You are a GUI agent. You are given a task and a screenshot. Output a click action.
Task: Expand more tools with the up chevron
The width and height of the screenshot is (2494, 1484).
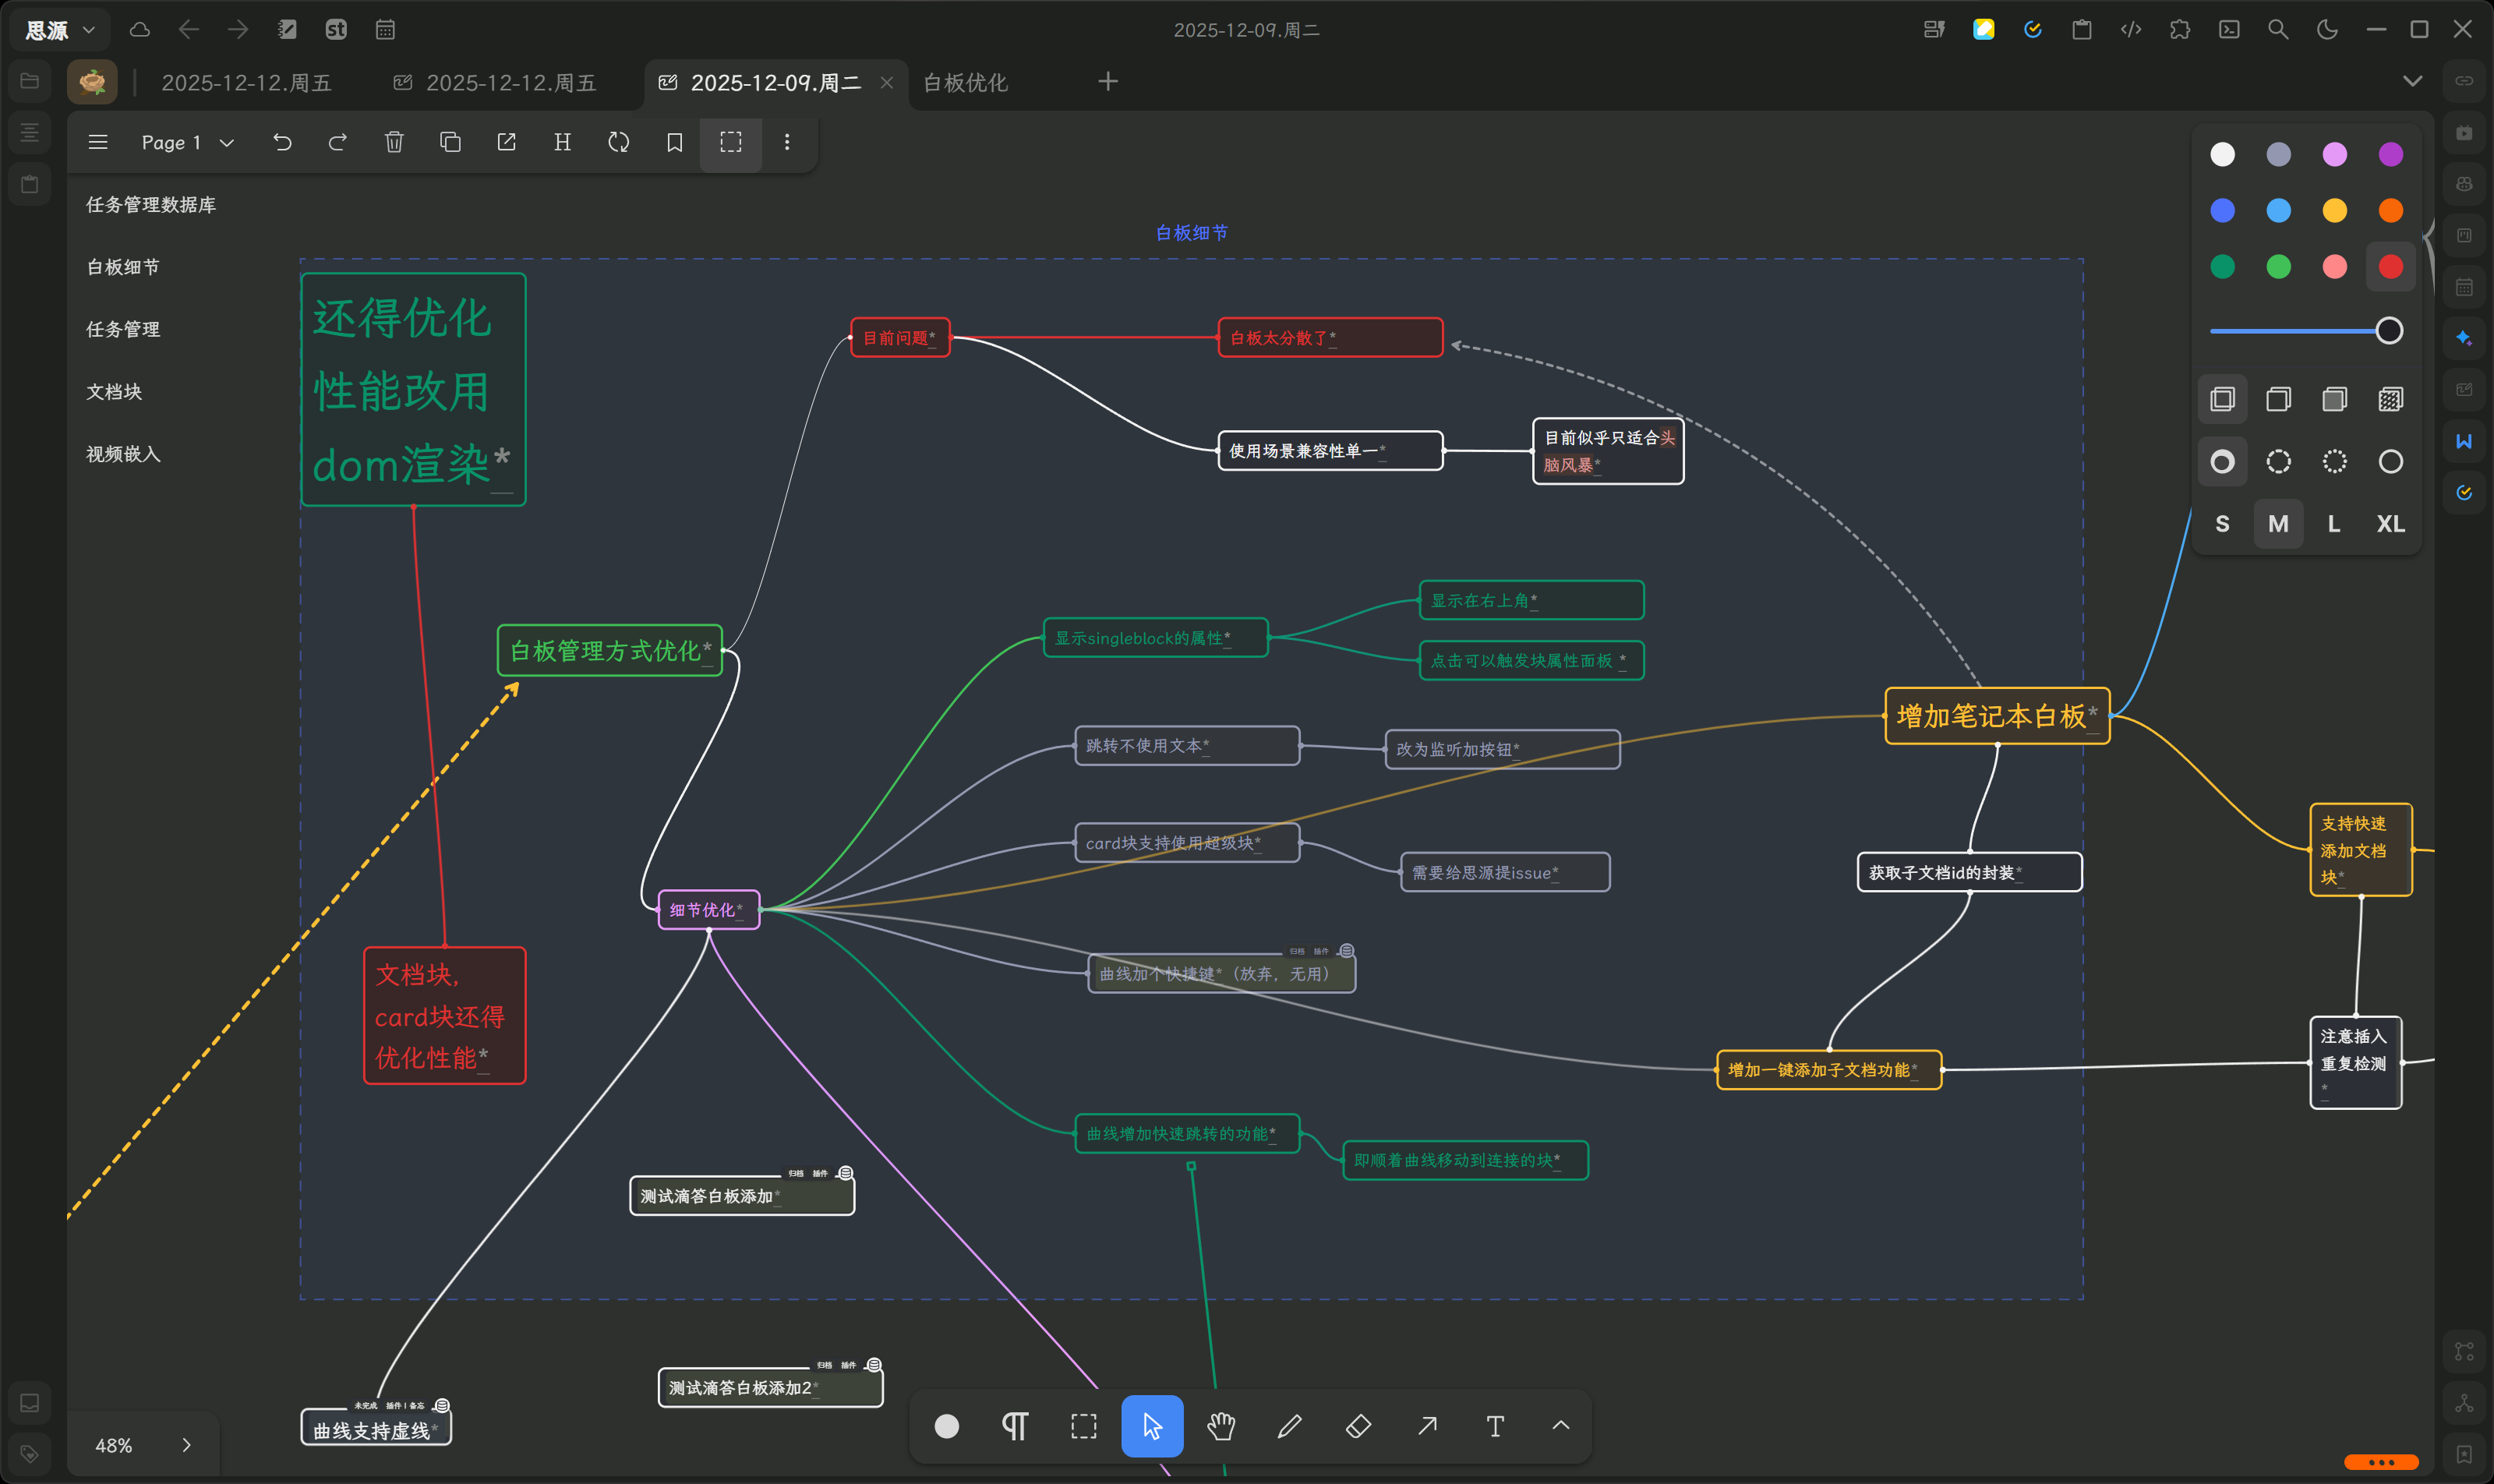click(1560, 1426)
